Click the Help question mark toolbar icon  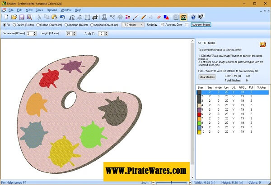coord(193,17)
